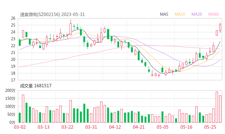Select the final volume bar on the right

[x=220, y=109]
